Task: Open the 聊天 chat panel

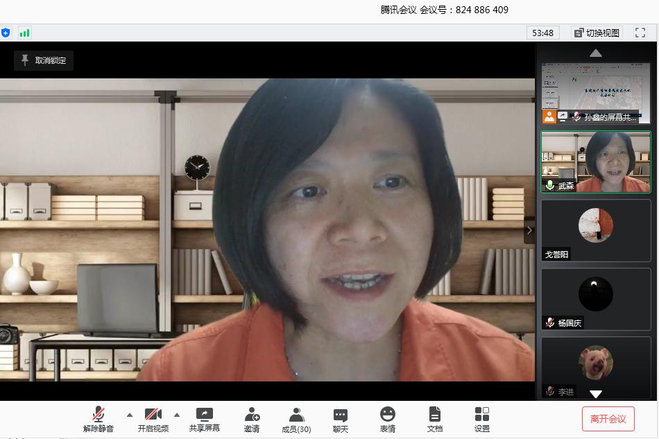Action: coord(341,419)
